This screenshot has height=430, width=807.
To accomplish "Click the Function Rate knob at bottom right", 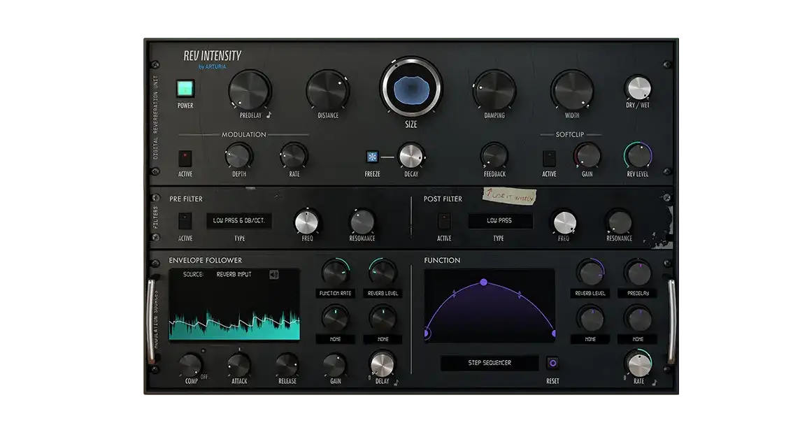I will click(639, 365).
